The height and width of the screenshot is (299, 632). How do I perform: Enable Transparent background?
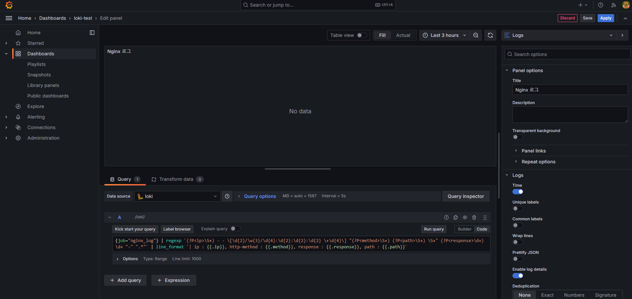click(x=518, y=137)
